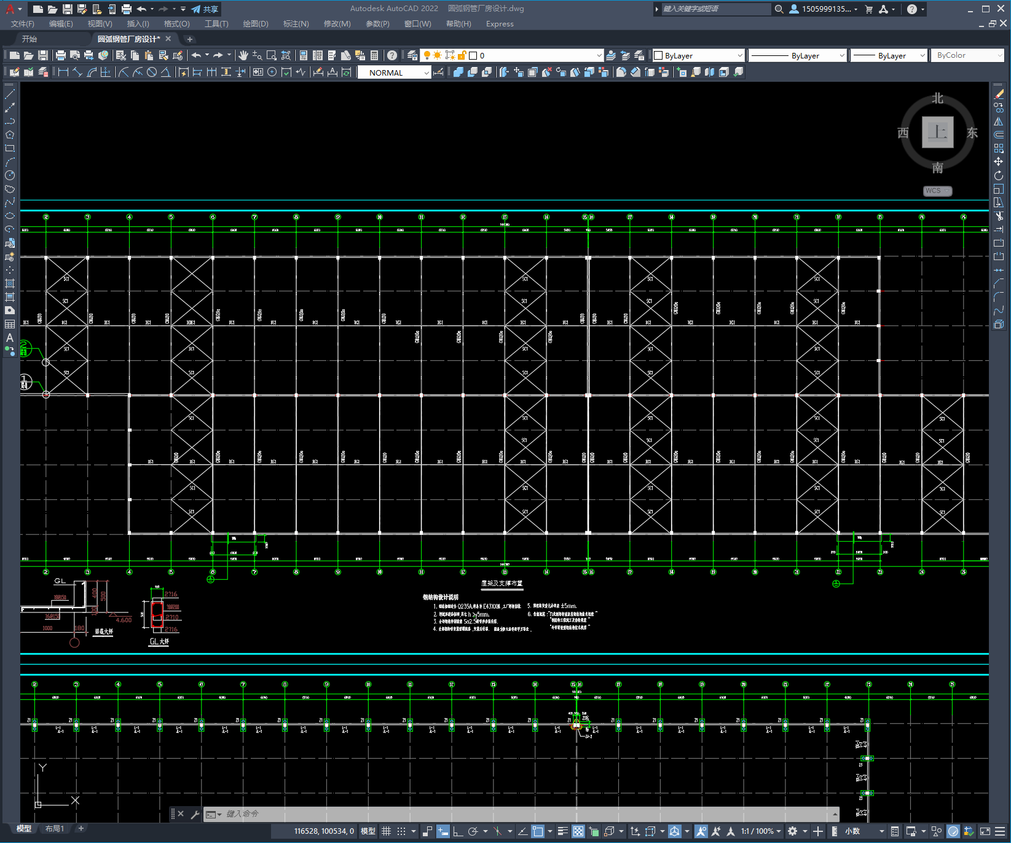Open the Express menu

[x=500, y=24]
